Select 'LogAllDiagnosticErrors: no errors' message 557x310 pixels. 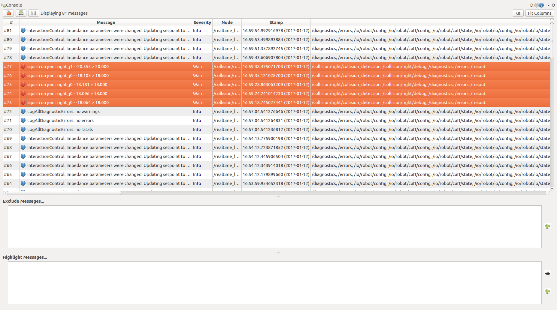276,121
